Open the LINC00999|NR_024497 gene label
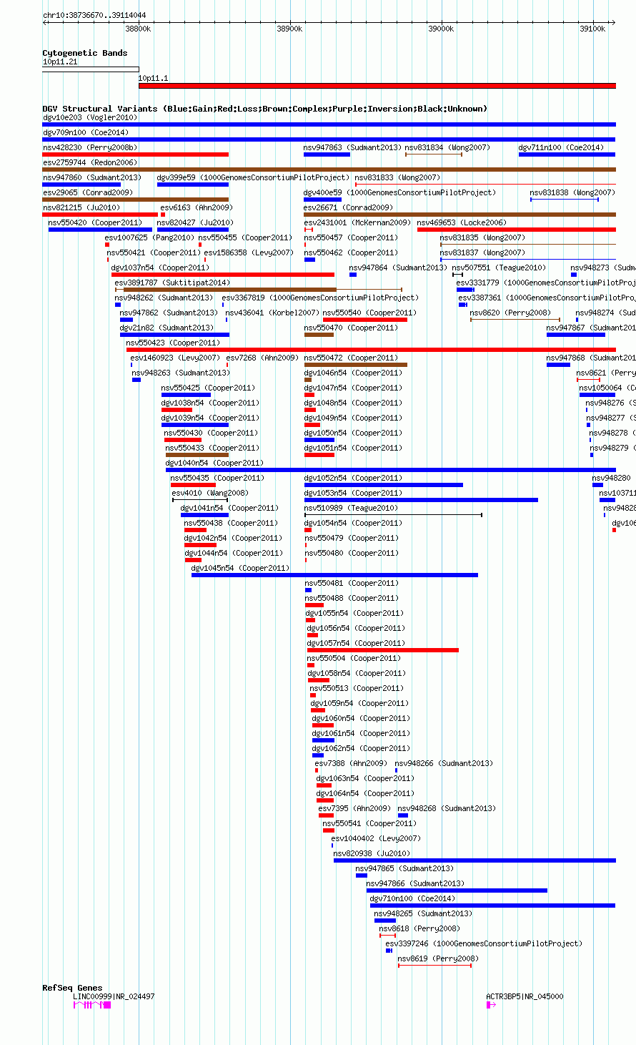 coord(114,996)
